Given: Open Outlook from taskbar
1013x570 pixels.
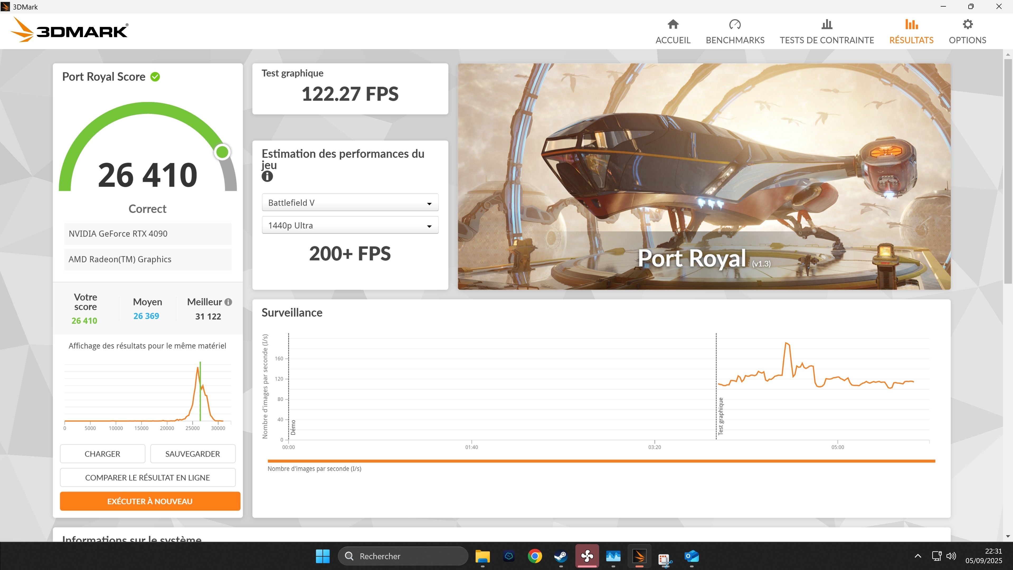Looking at the screenshot, I should [x=691, y=556].
